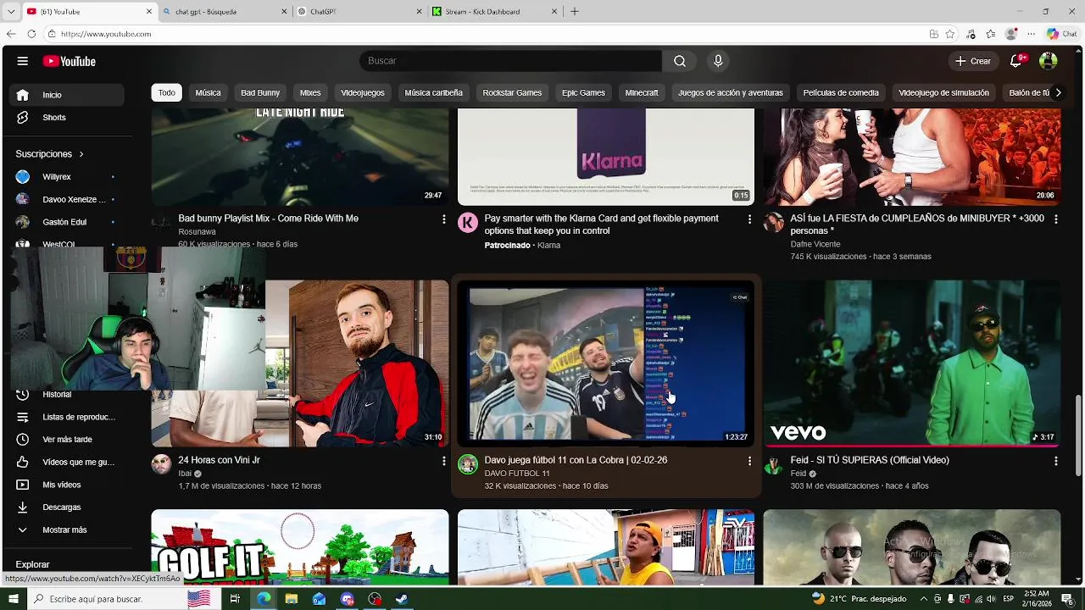Click the Crear button

(973, 61)
